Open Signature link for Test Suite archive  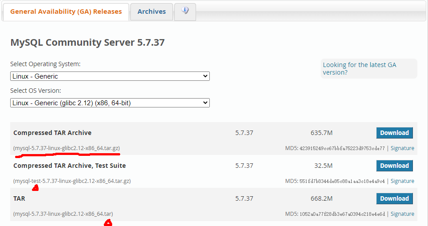click(x=402, y=181)
